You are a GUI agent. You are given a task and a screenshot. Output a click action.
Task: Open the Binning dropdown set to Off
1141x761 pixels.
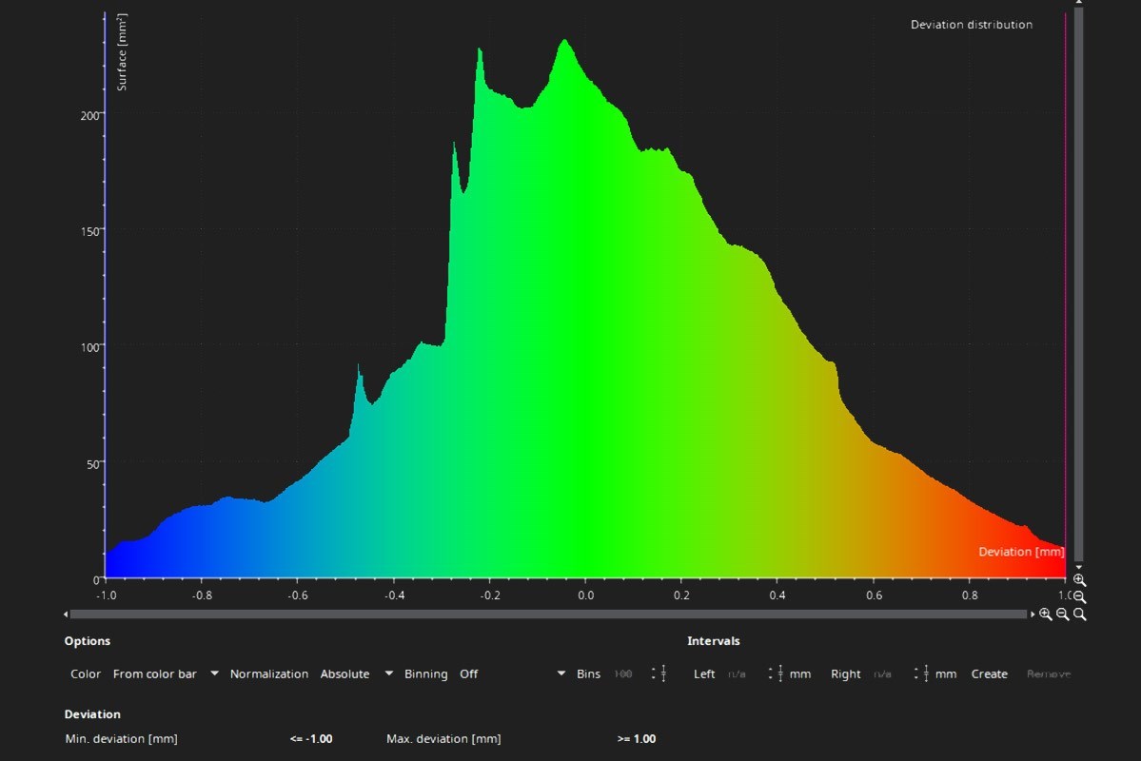[512, 673]
